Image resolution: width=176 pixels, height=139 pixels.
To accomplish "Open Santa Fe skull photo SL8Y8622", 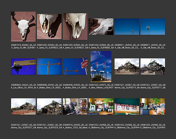I will [49, 27].
